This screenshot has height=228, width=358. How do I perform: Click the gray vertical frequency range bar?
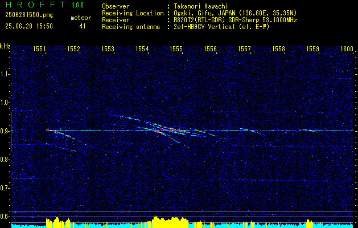(x=11, y=132)
